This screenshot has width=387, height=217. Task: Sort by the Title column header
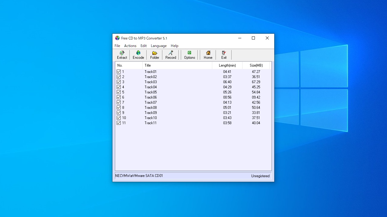click(177, 65)
